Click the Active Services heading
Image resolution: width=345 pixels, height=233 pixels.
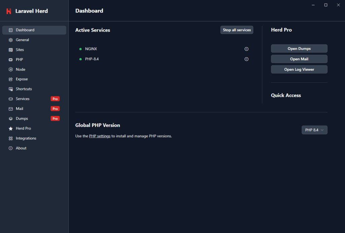click(x=93, y=30)
